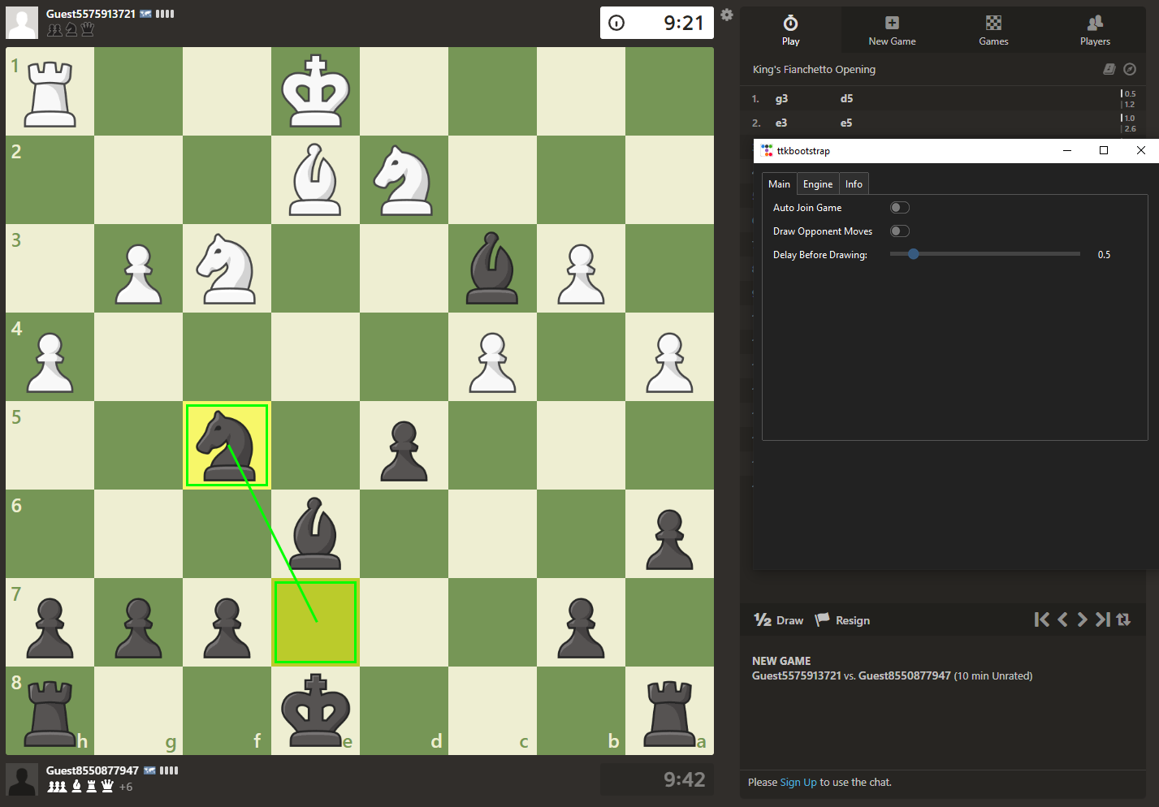
Task: Jump to the first move
Action: [x=1041, y=619]
